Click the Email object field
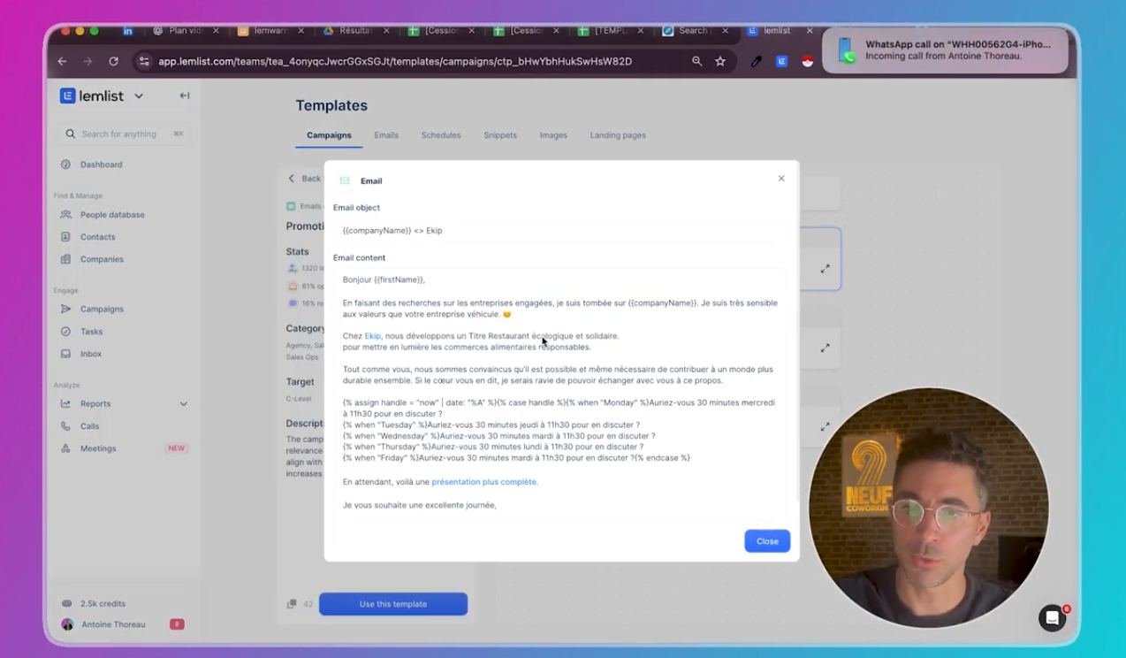The image size is (1126, 658). (561, 231)
